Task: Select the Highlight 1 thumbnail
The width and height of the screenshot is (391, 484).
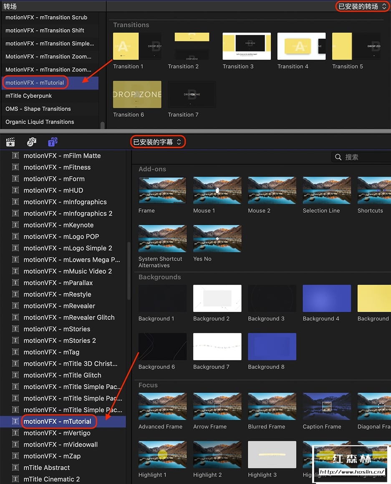Action: 162,454
